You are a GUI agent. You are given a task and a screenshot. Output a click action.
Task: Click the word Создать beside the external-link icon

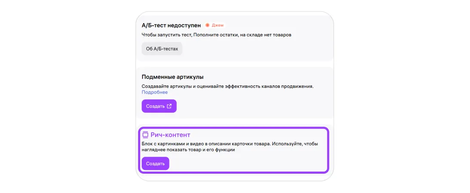(155, 106)
